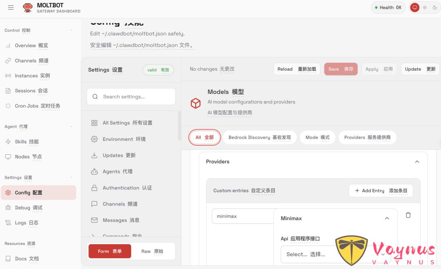Click the red Models box icon
The image size is (441, 269).
click(196, 103)
